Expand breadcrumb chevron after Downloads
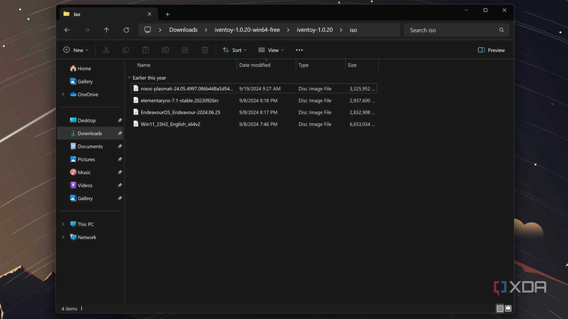568x319 pixels. 206,30
